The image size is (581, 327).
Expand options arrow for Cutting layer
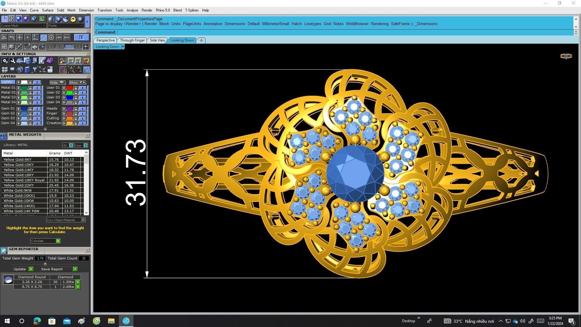[64, 118]
